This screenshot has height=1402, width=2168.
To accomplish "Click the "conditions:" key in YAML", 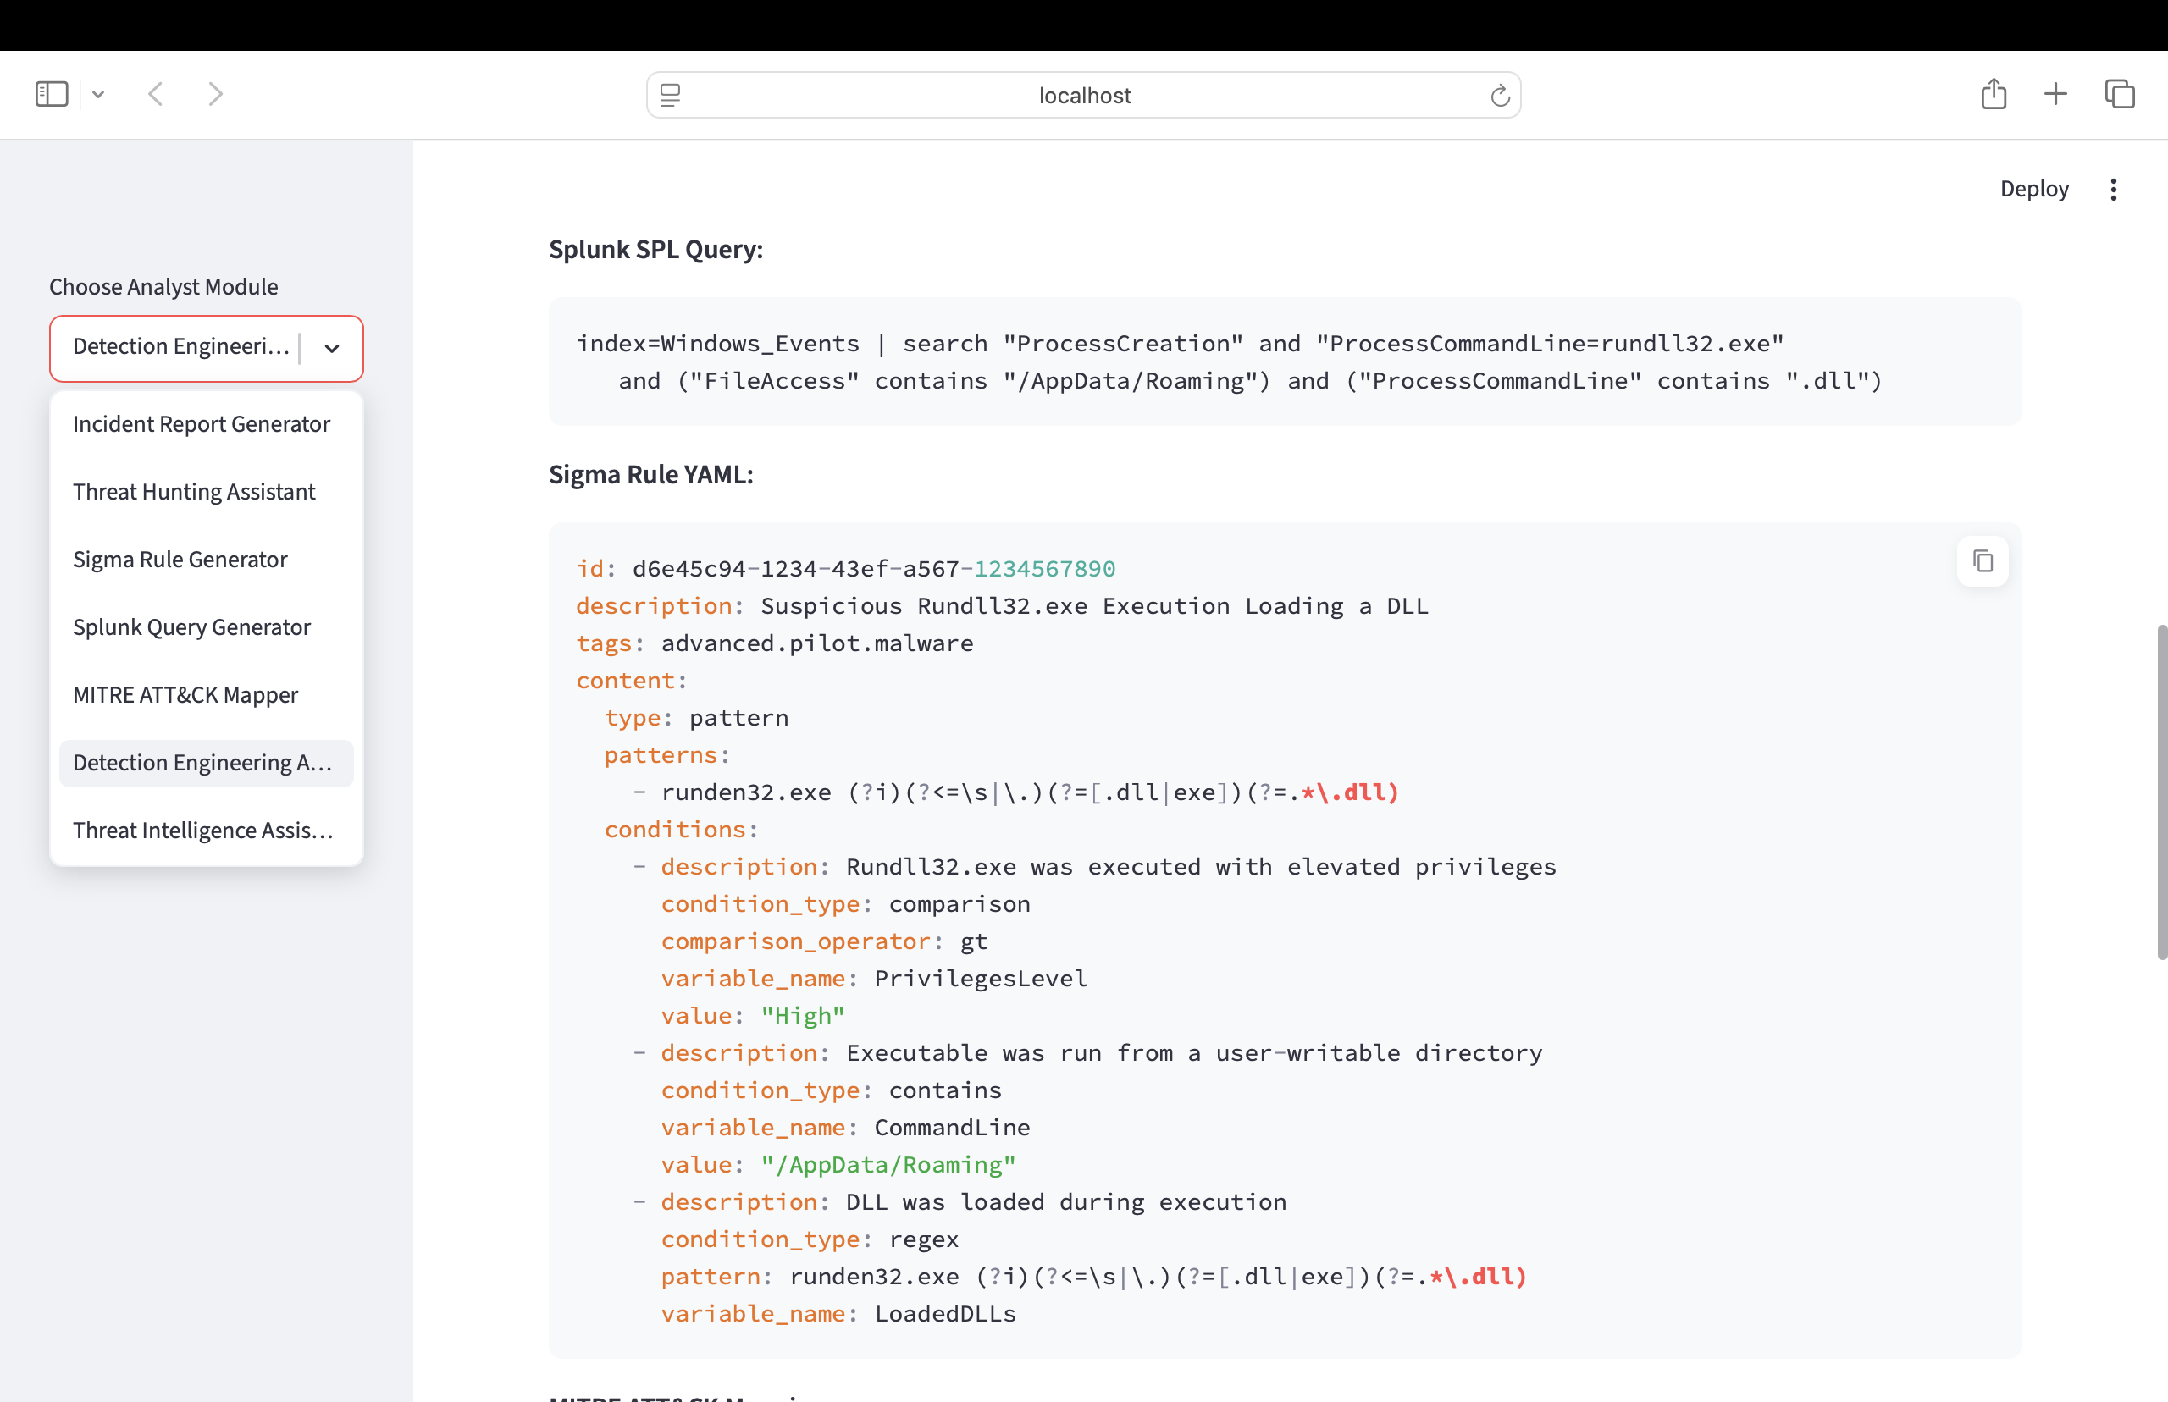I will (x=681, y=830).
